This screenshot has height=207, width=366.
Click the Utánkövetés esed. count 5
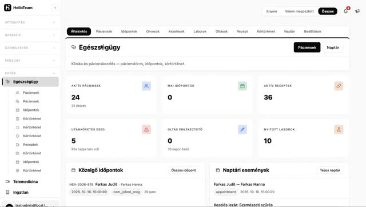click(74, 141)
